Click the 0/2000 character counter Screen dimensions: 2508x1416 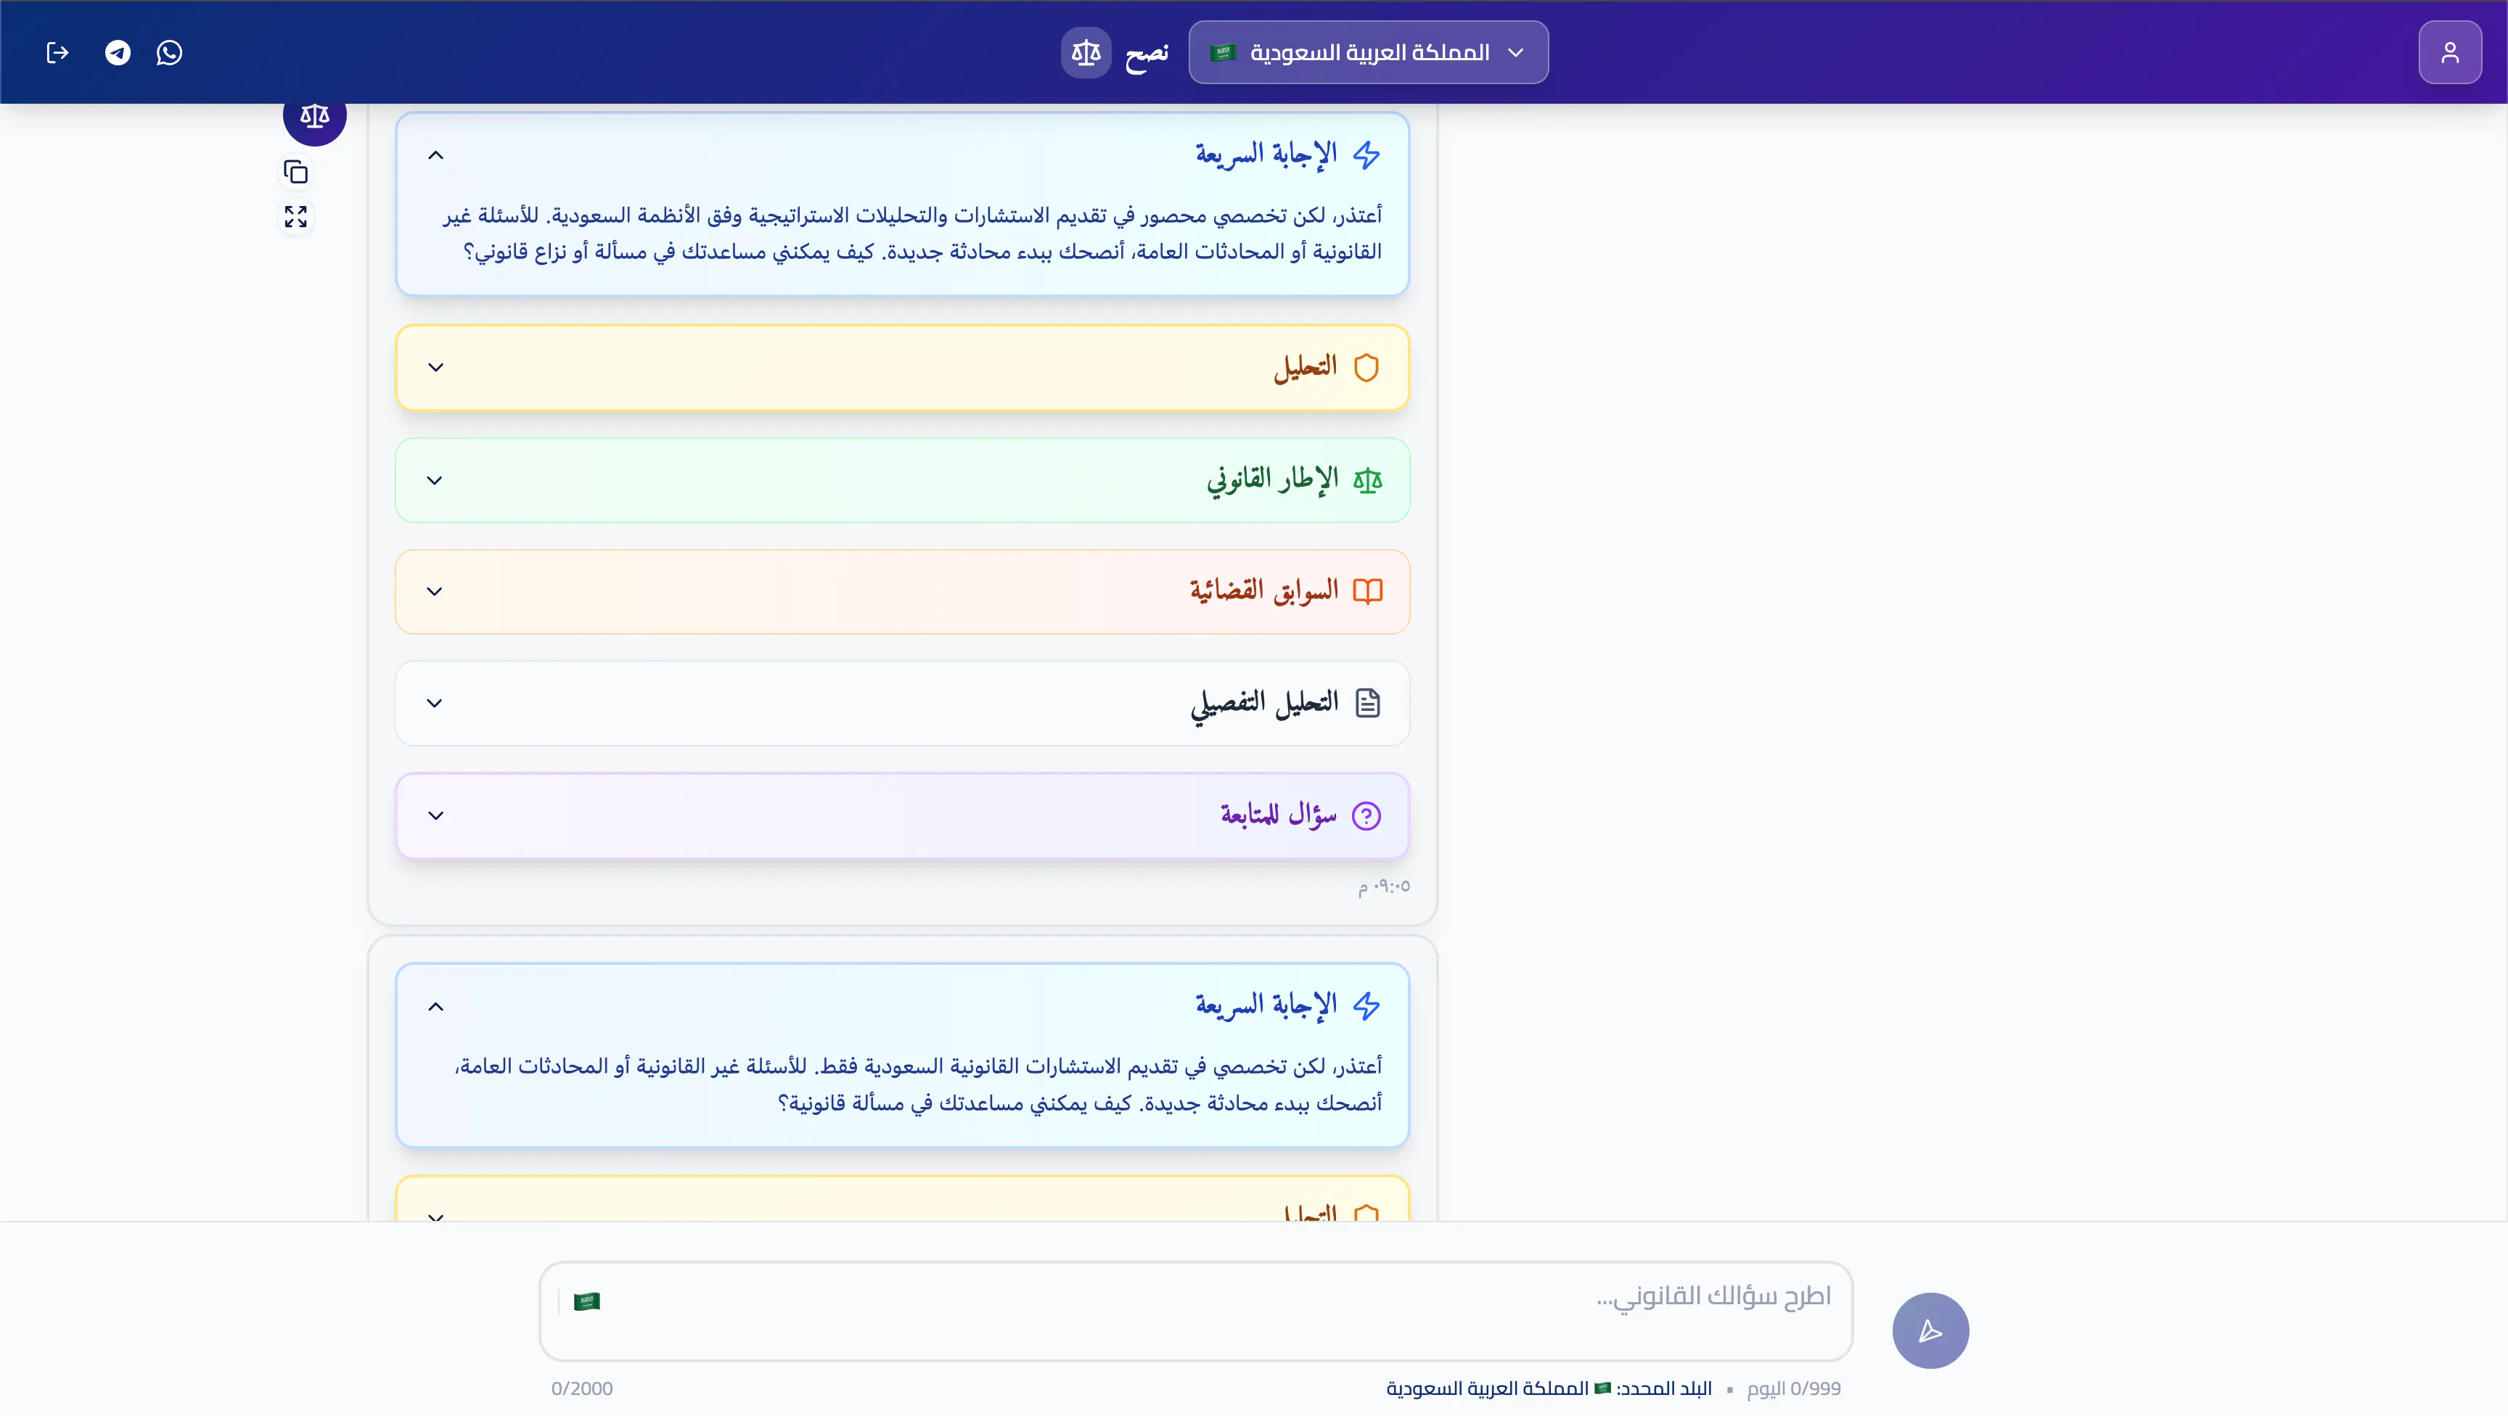[x=582, y=1388]
